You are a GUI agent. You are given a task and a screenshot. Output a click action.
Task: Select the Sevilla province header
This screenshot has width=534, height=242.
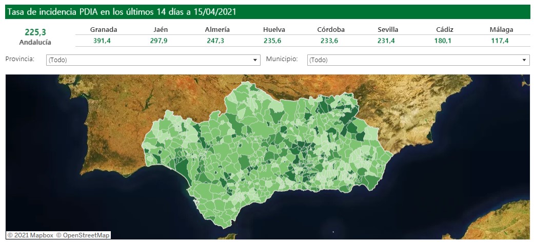coord(388,30)
